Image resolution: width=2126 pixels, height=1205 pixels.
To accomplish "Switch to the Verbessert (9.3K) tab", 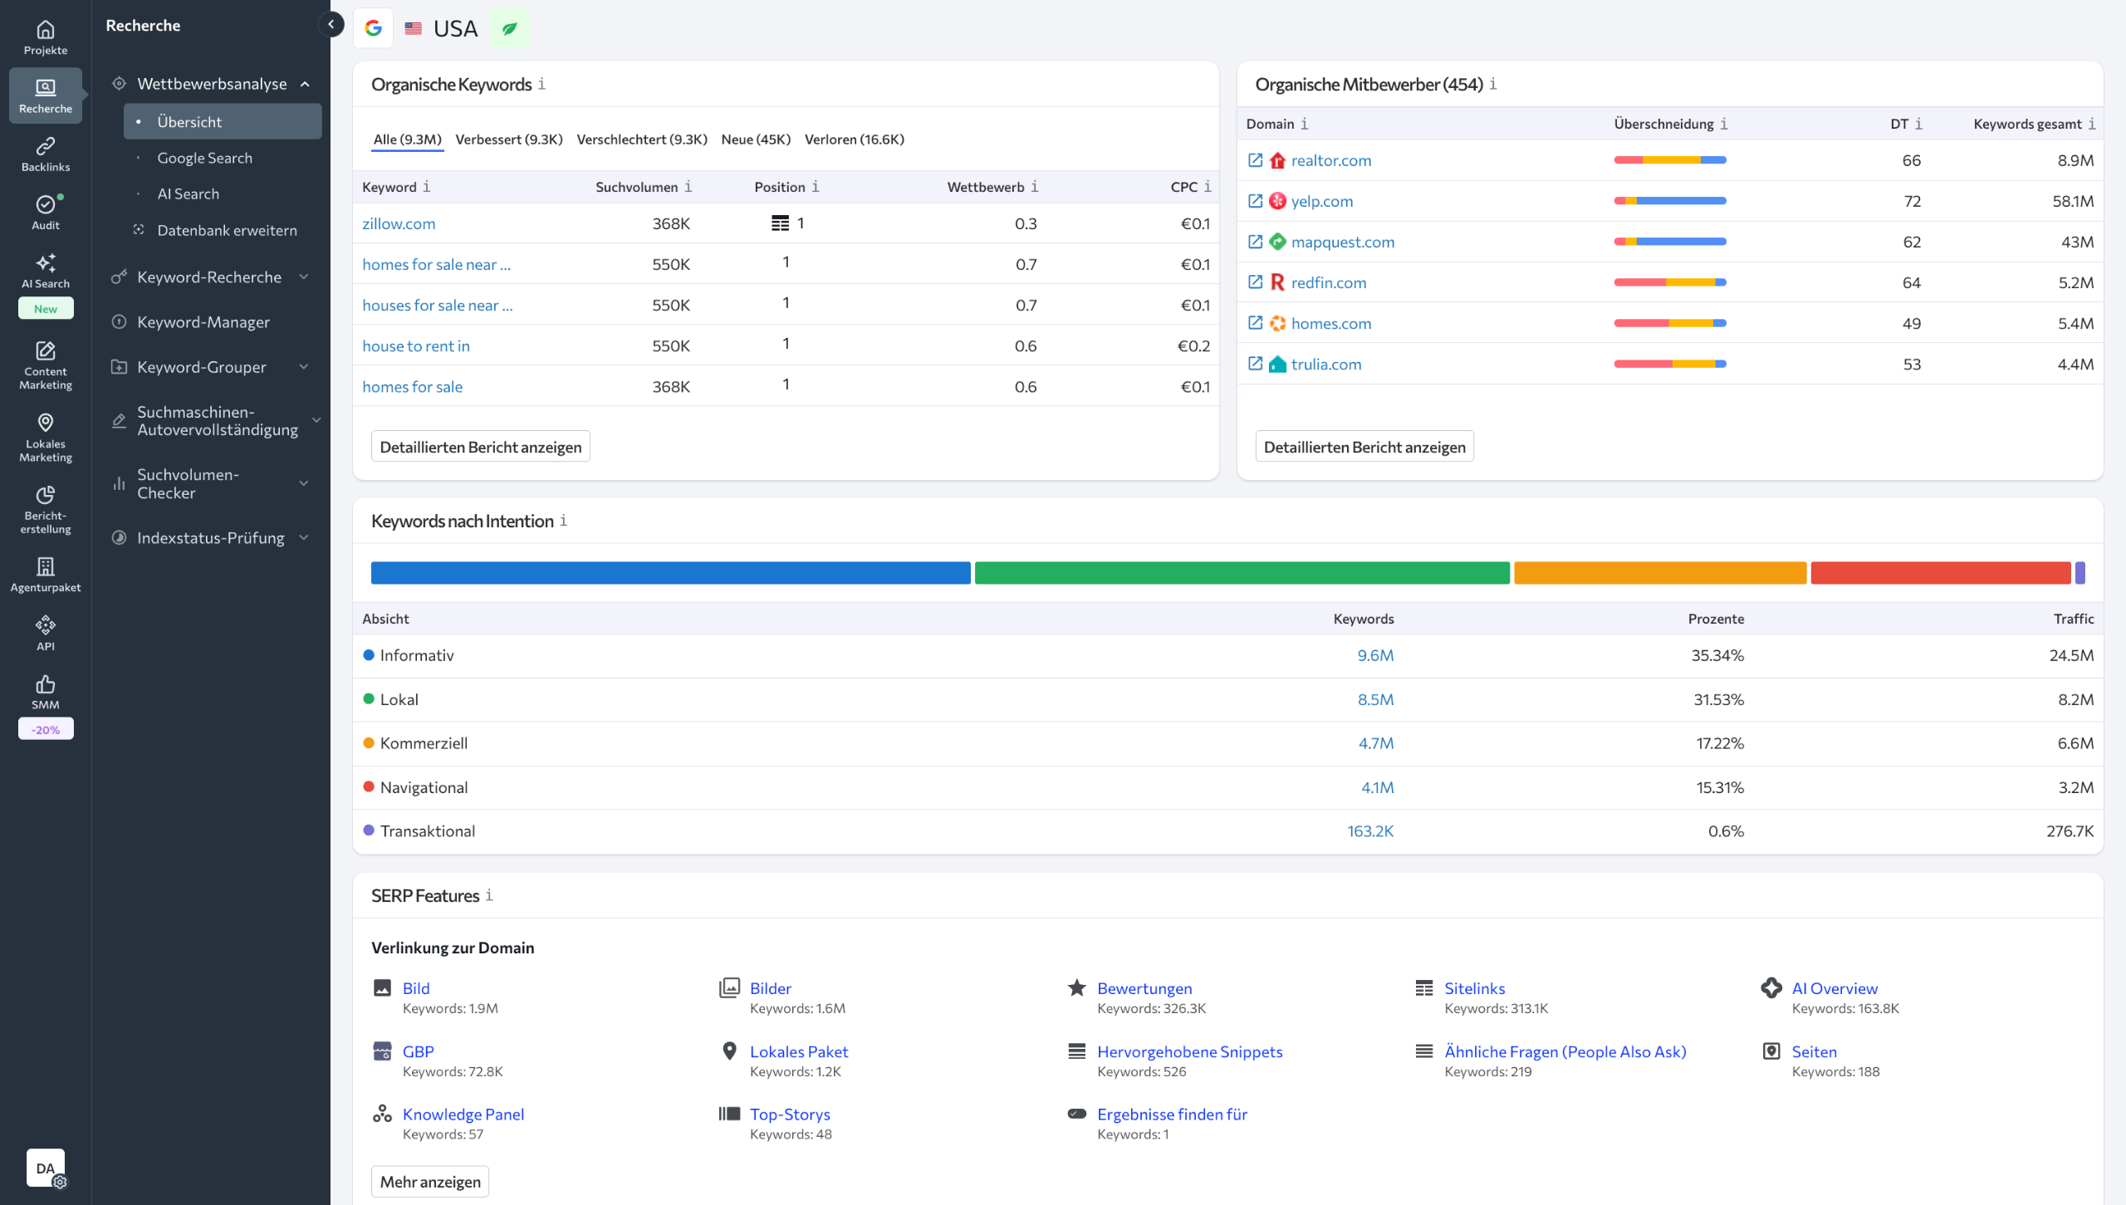I will point(508,140).
